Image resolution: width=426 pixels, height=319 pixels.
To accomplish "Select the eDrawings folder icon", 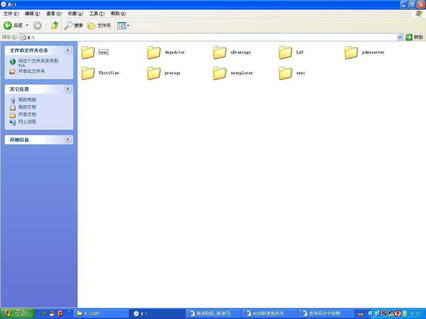I will (220, 52).
